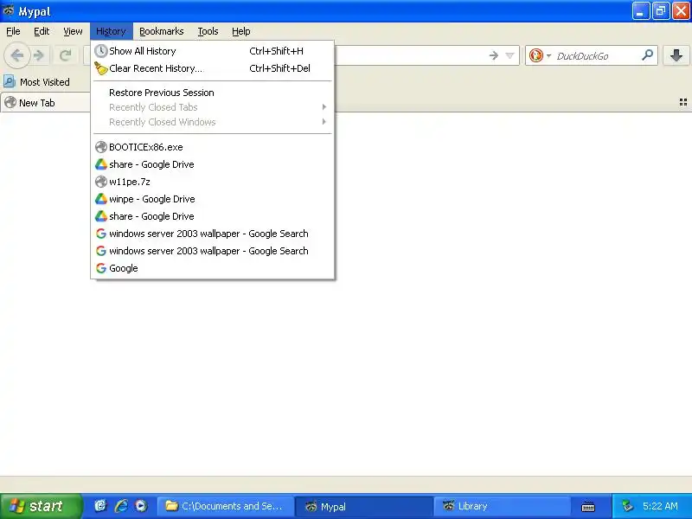Viewport: 692px width, 519px height.
Task: Open the Tools menu
Action: pos(208,31)
